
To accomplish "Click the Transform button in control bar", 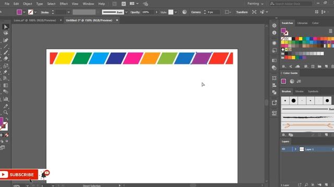I will click(x=242, y=12).
